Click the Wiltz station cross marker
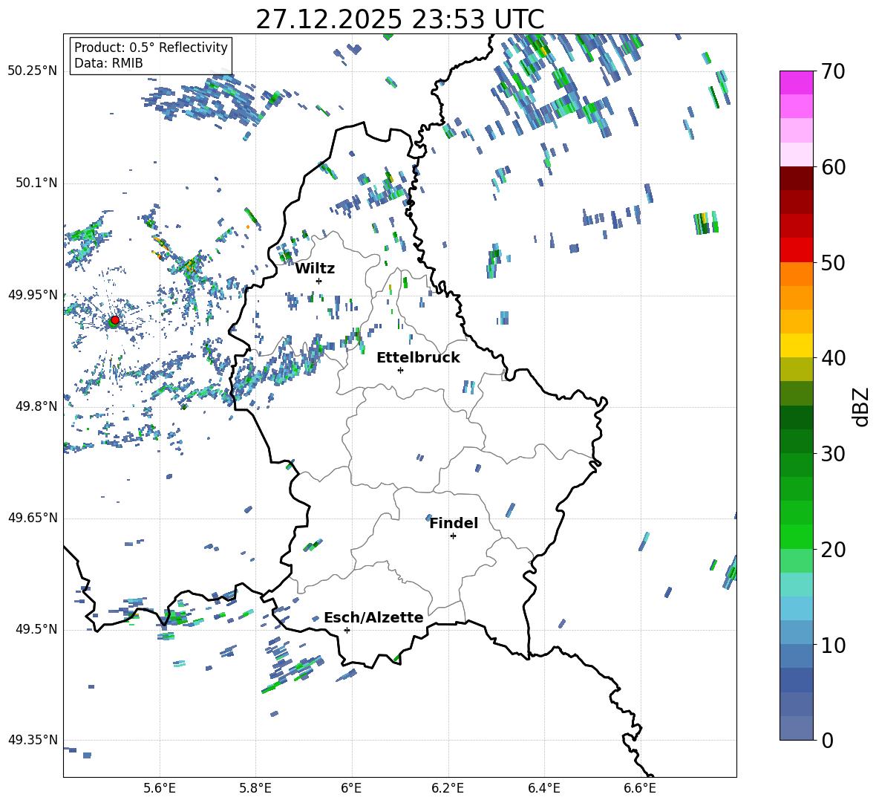This screenshot has width=879, height=803. click(x=318, y=281)
